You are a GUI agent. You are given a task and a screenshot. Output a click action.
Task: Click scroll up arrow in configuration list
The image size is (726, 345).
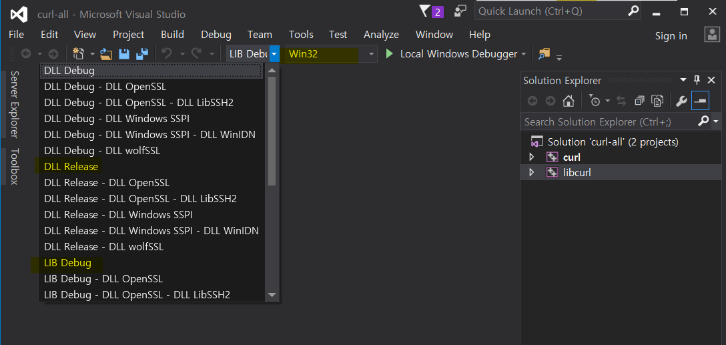pos(272,70)
